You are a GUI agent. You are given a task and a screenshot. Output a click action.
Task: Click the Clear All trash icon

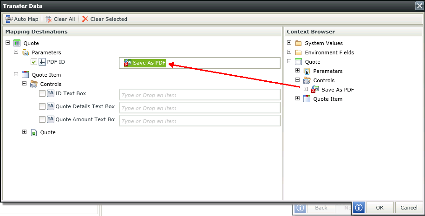click(48, 19)
